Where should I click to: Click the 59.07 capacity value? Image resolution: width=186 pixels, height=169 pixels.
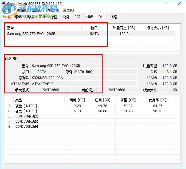128,106
